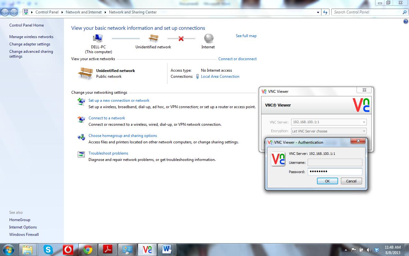Viewport: 409px width, 256px height.
Task: Click the Connect to a network icon
Action: pyautogui.click(x=81, y=119)
